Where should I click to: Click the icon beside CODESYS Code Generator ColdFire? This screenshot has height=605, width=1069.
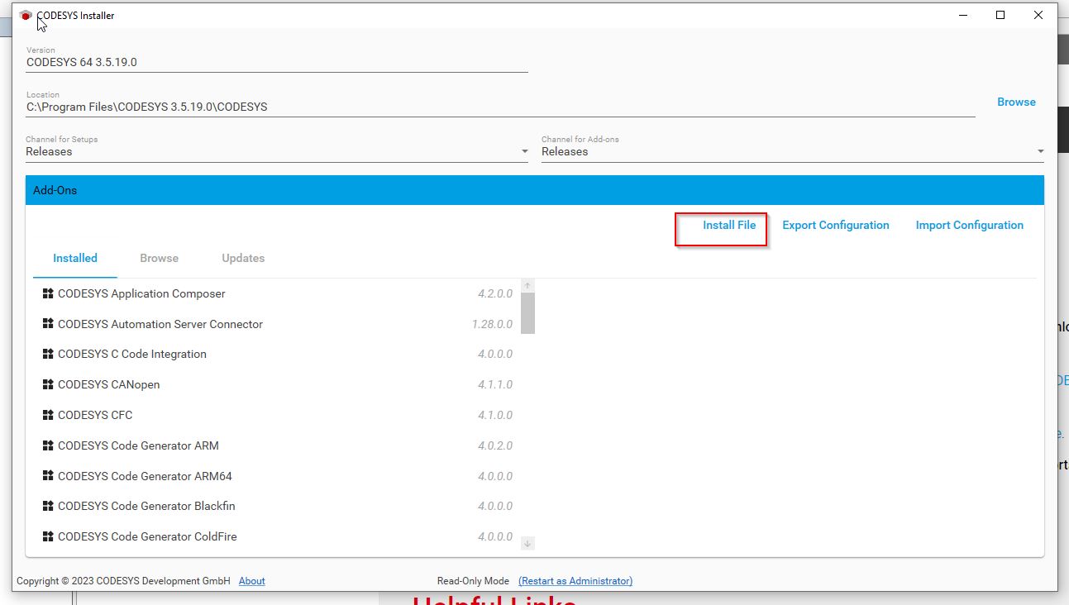coord(48,536)
